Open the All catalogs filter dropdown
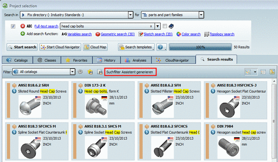The image size is (278, 162). pos(72,72)
